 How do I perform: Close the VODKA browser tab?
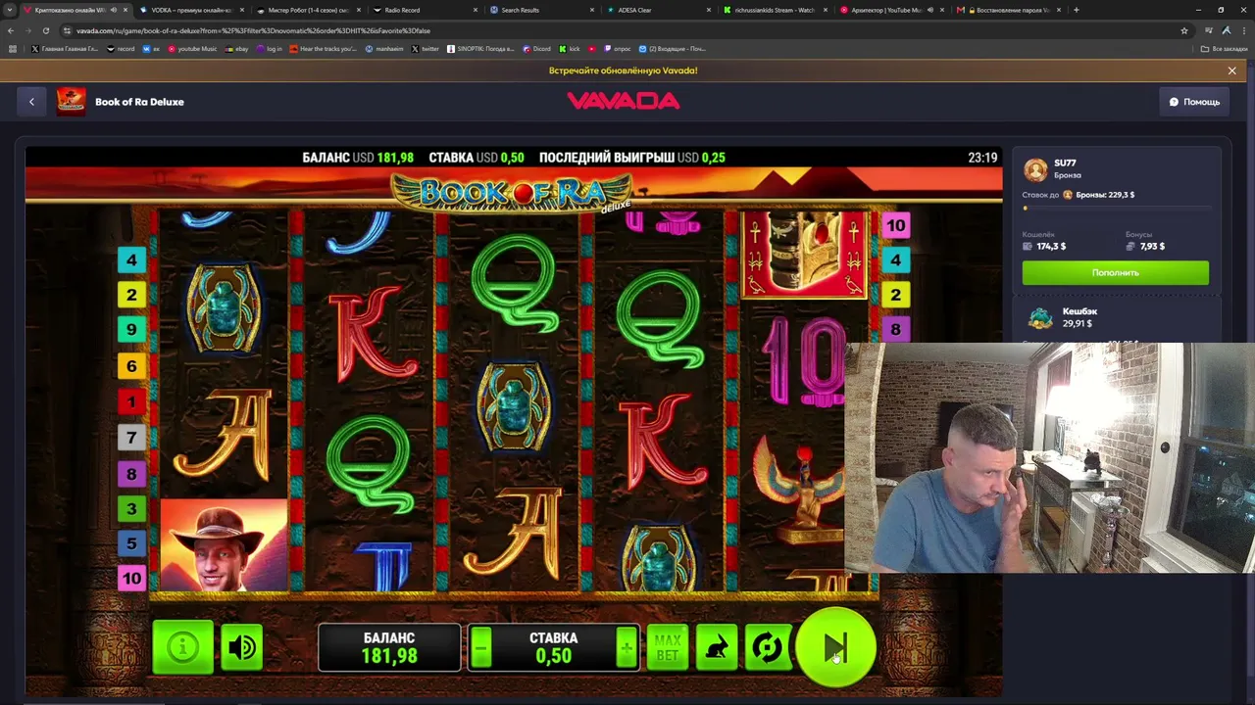coord(241,10)
